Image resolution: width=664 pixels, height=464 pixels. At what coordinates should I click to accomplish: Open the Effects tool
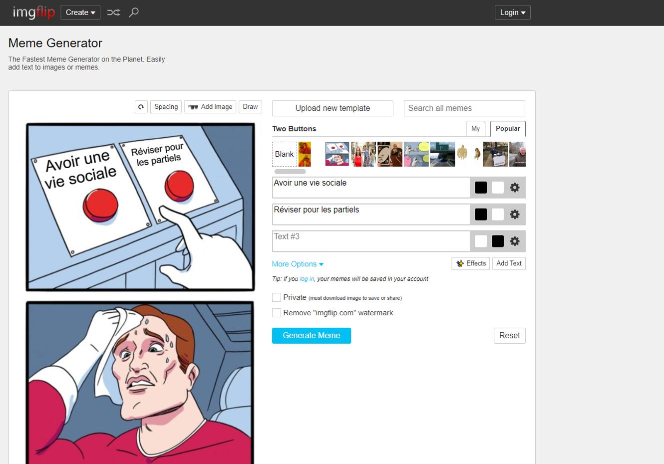coord(471,263)
